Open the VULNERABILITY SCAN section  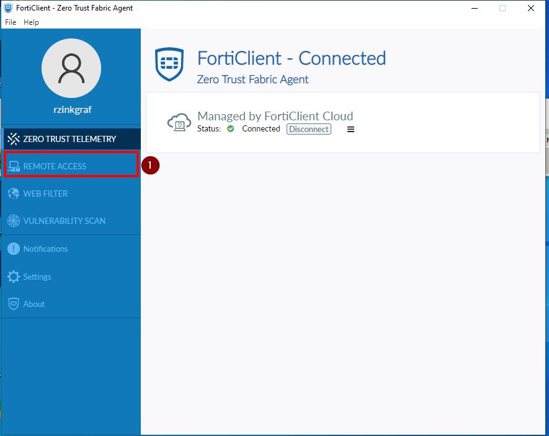click(71, 221)
